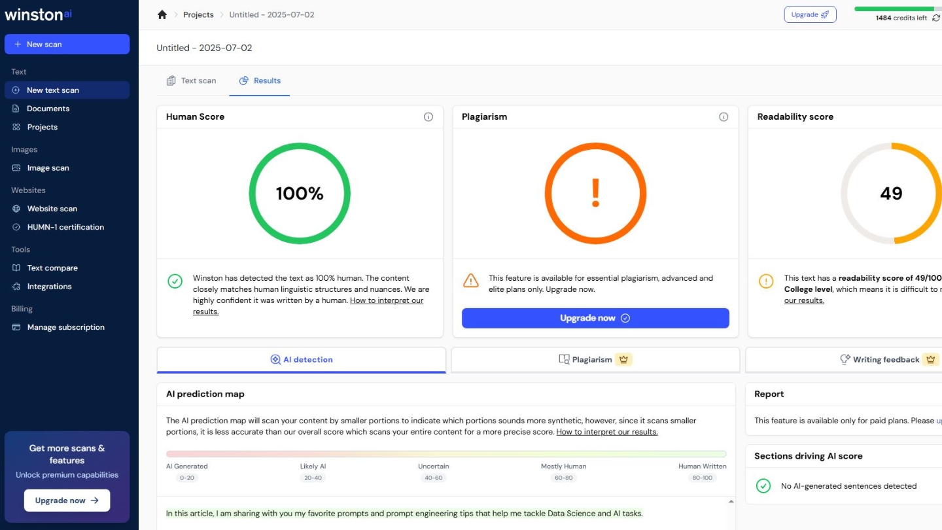
Task: Click 'Untitled - 2025-07-02' breadcrumb text
Action: [271, 14]
